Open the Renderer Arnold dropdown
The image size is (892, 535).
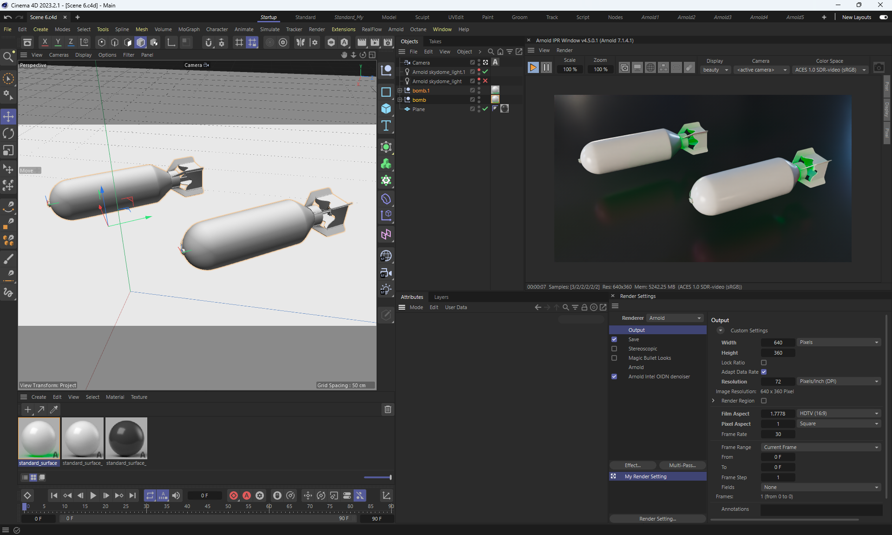pos(675,318)
